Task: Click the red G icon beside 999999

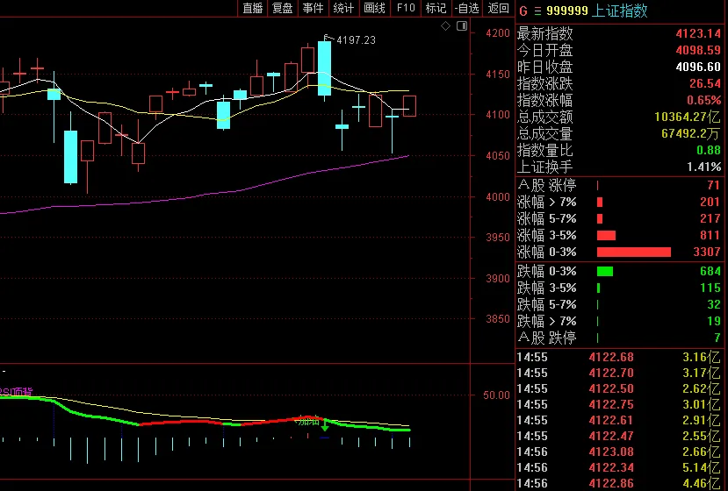Action: (x=523, y=11)
